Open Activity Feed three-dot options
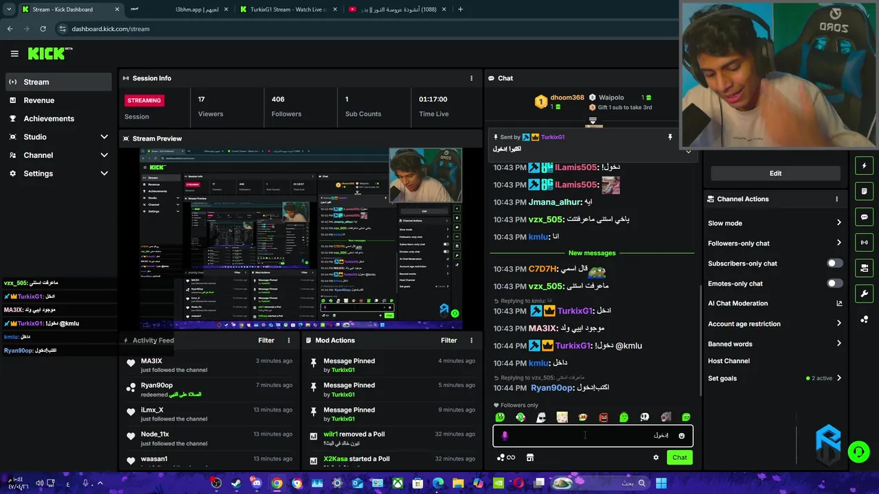Viewport: 879px width, 494px height. coord(288,340)
